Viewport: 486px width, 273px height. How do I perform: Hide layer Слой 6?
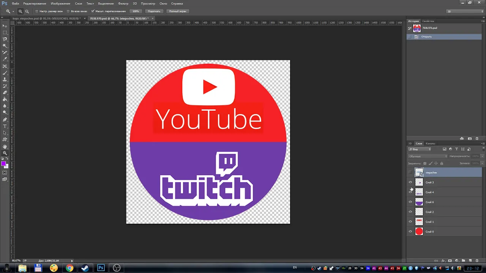pos(410,202)
